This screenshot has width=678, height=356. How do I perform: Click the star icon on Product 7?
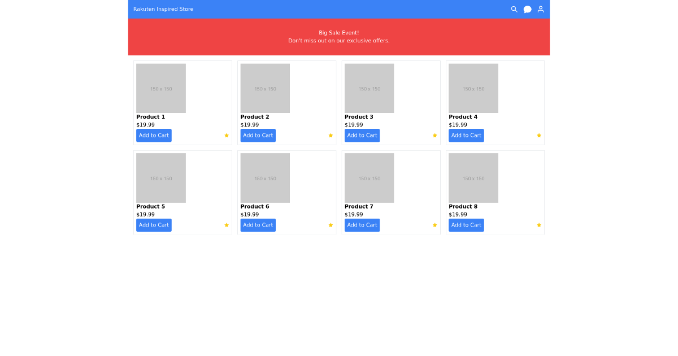(434, 225)
